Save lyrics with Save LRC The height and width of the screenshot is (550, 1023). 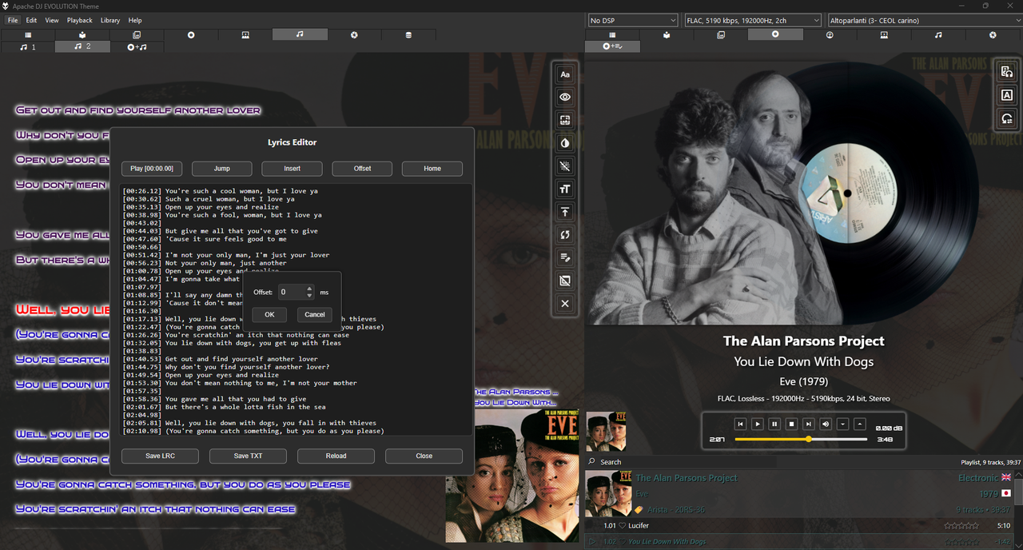click(160, 456)
